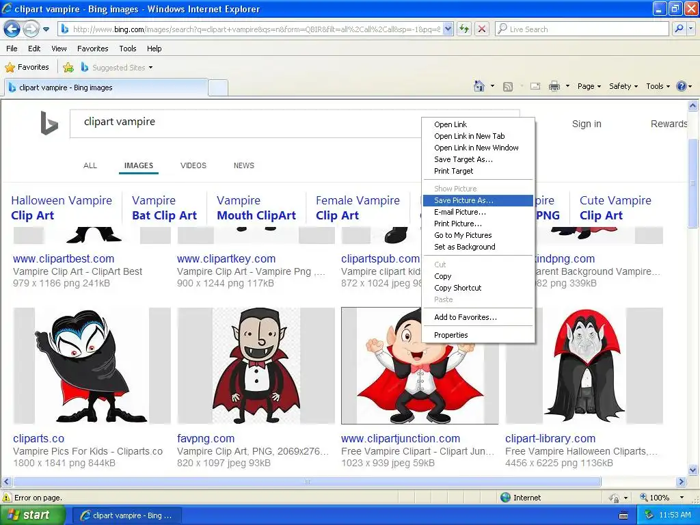
Task: Open the www.clipartjunction.com link
Action: coord(401,438)
